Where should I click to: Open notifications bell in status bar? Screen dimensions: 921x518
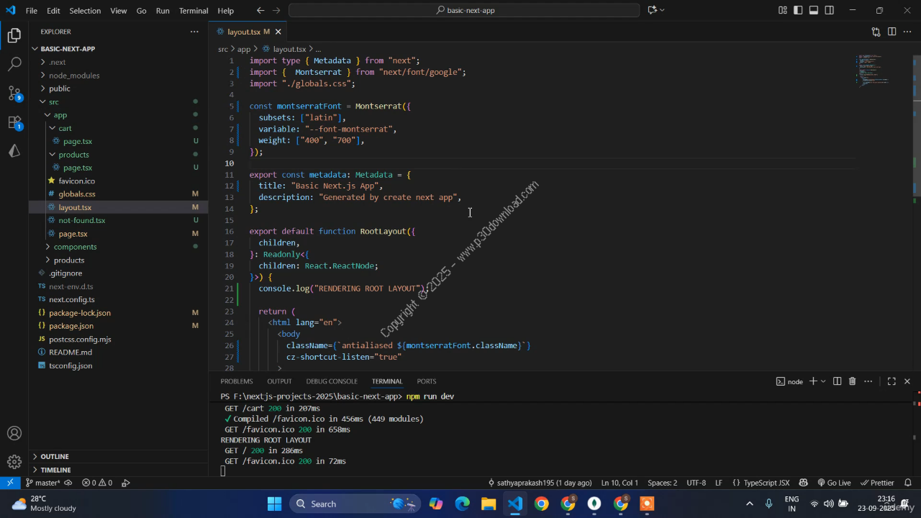pos(908,483)
